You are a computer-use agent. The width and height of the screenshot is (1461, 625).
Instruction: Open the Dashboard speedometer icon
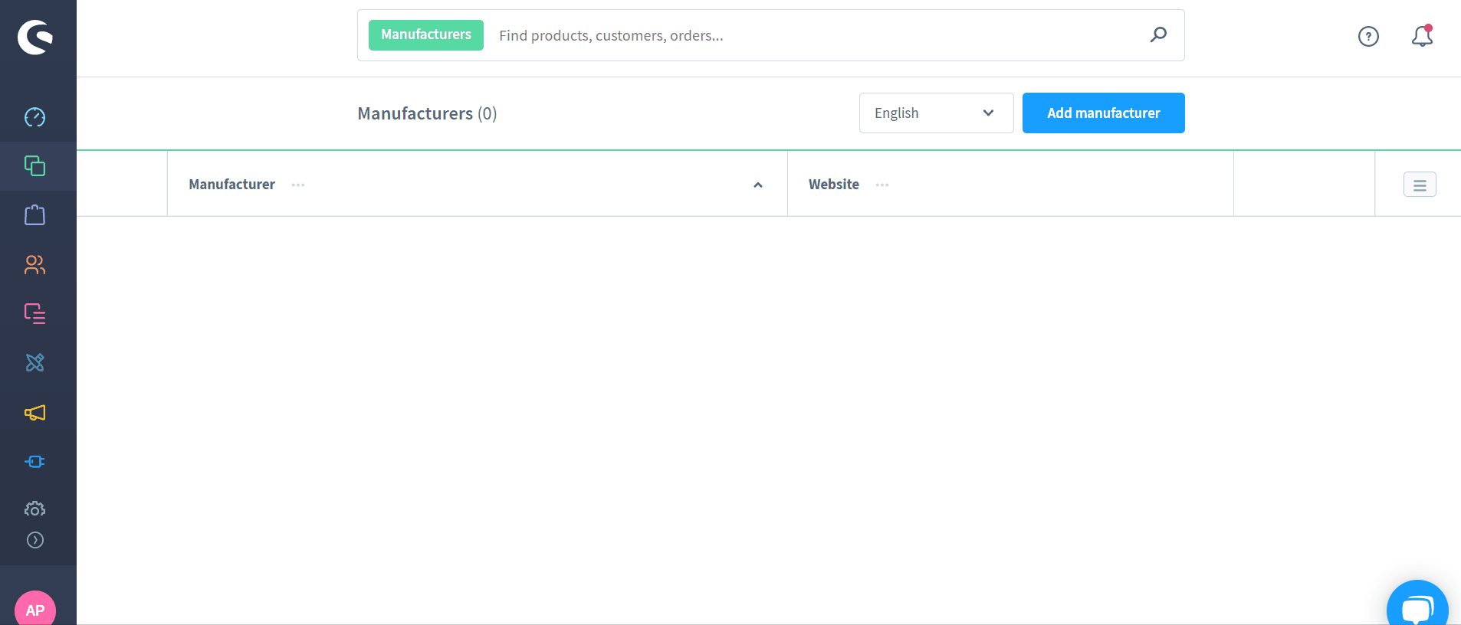pos(35,117)
